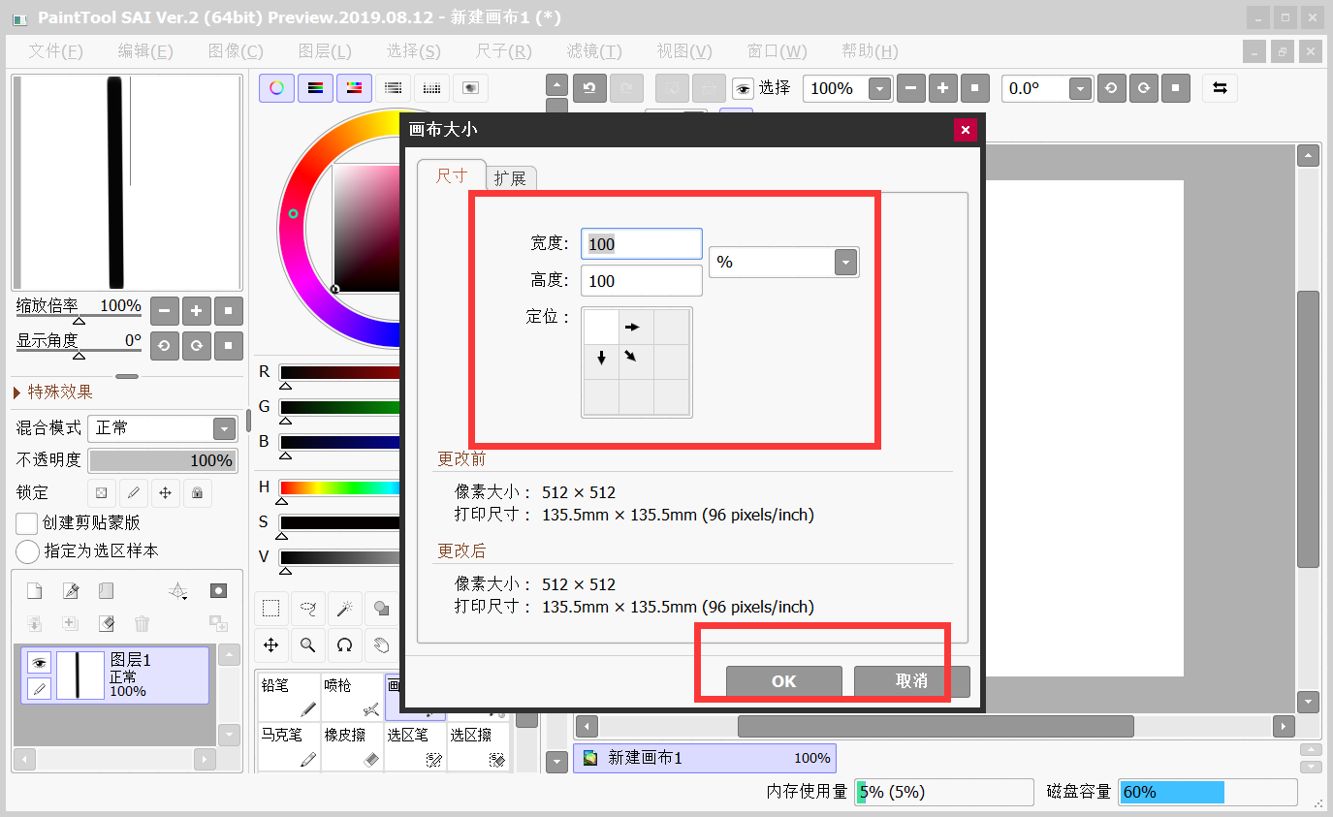The height and width of the screenshot is (817, 1333).
Task: Create a new normal layer
Action: click(34, 591)
